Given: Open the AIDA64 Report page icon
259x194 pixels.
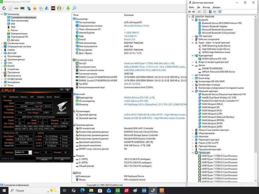Looking at the screenshot, I should point(10,8).
